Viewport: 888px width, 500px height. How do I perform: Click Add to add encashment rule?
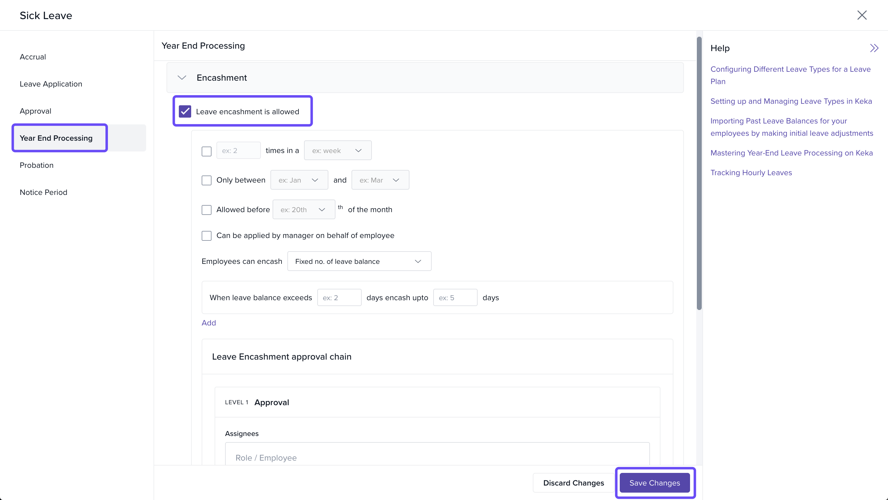208,323
